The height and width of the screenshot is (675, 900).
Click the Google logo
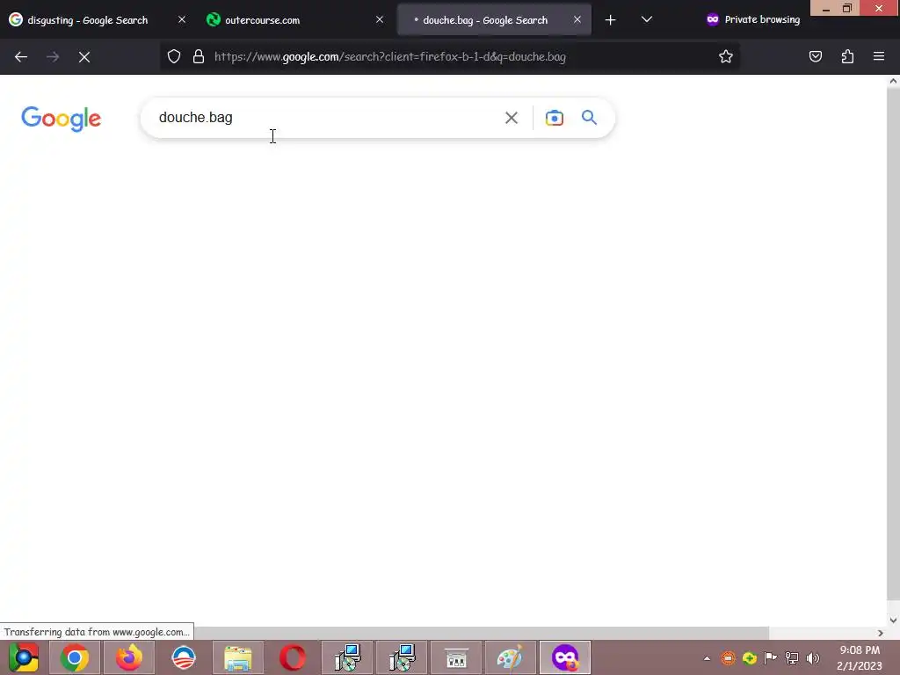coord(62,119)
